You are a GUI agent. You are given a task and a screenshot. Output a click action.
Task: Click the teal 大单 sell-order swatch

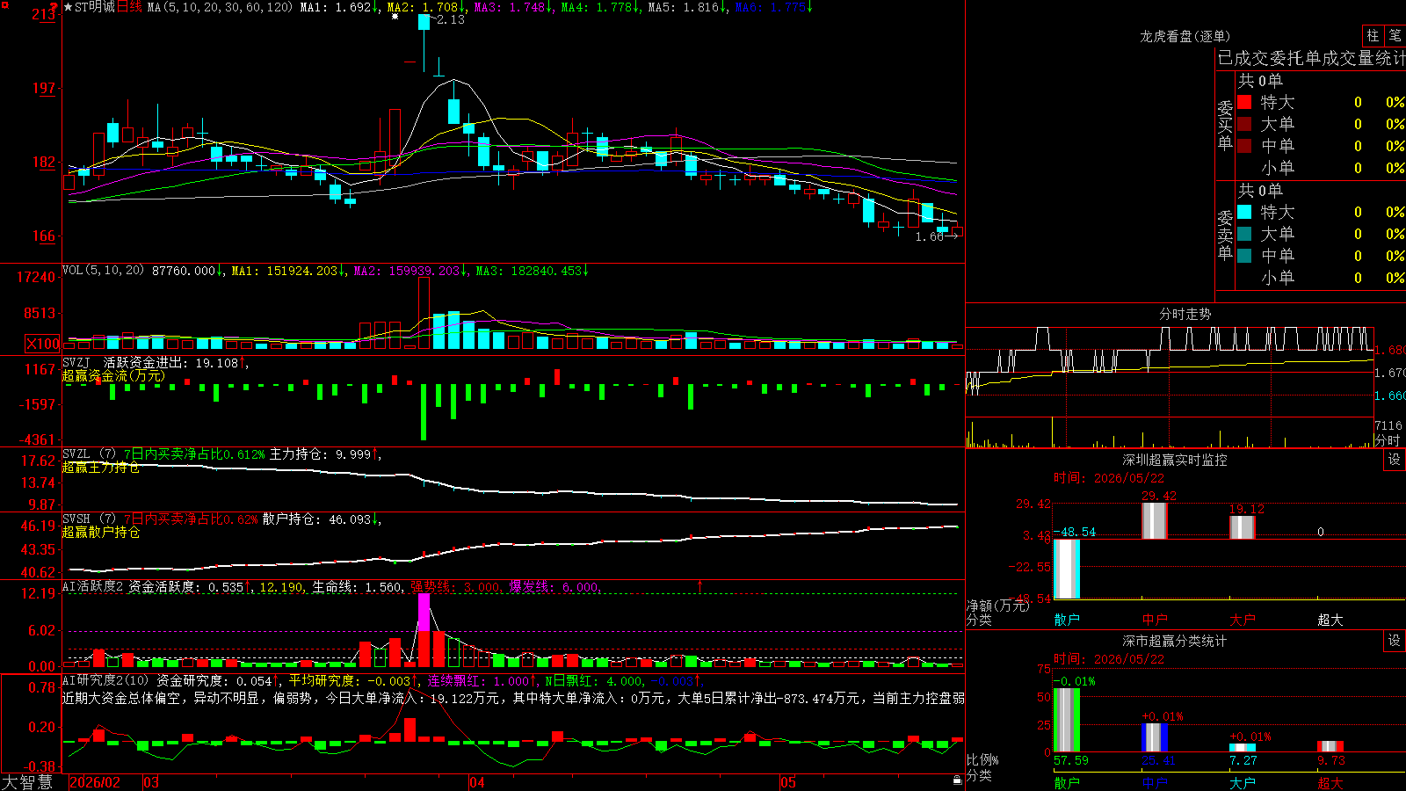point(1244,234)
